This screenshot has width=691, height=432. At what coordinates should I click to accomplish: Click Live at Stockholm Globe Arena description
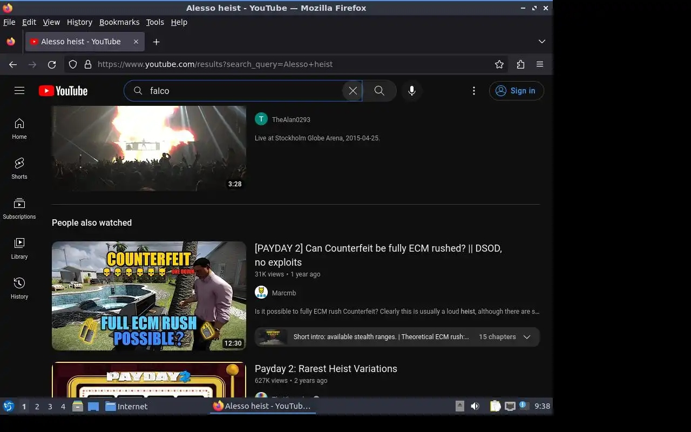tap(317, 138)
